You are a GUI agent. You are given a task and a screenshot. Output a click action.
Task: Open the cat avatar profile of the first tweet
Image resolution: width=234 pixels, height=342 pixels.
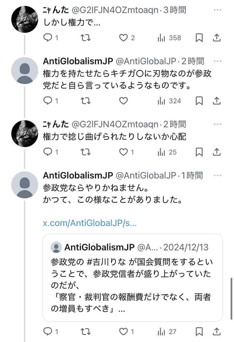[25, 19]
